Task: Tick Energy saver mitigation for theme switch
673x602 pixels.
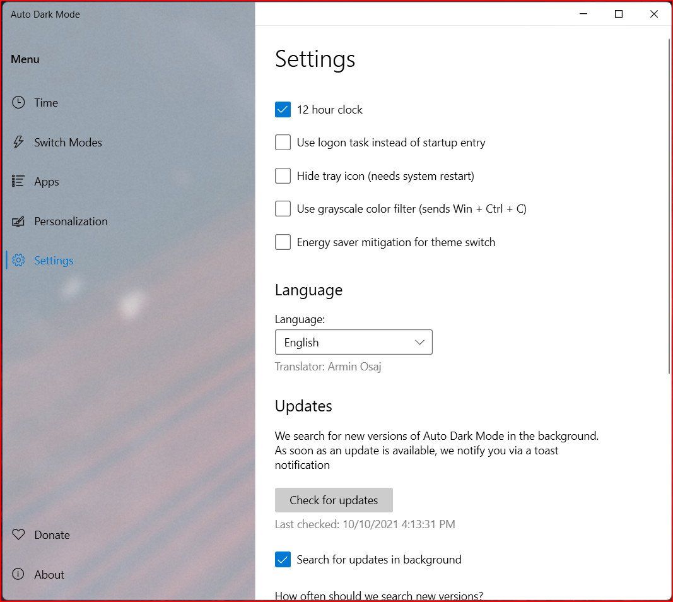Action: [x=283, y=242]
